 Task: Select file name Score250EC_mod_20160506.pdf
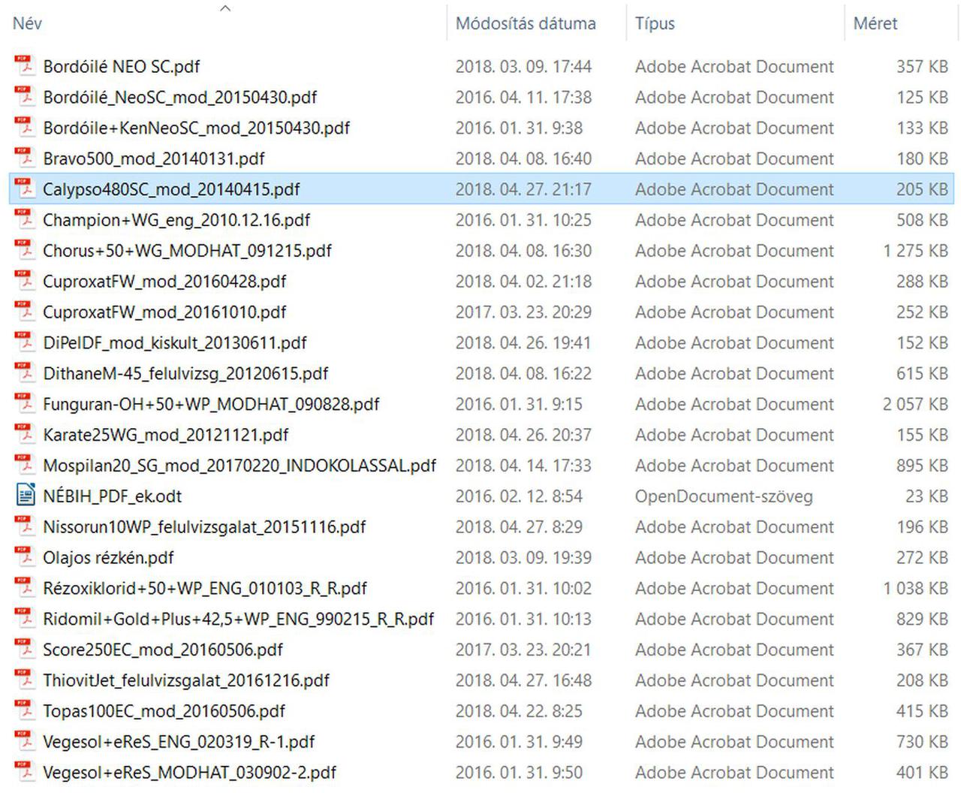click(163, 651)
